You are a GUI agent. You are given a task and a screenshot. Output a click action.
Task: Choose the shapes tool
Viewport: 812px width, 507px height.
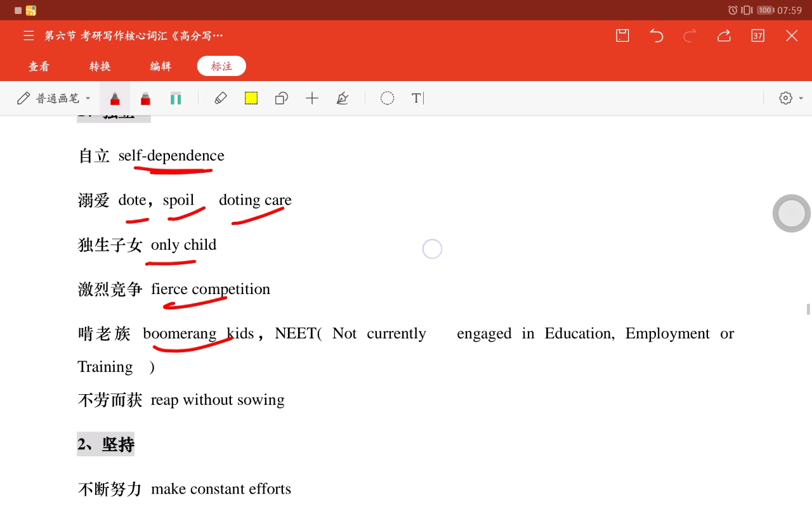coord(282,98)
